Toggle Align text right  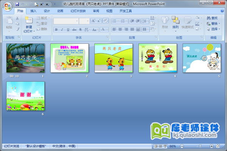point(126,29)
